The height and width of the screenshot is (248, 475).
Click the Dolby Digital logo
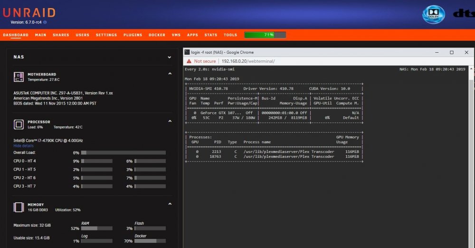[x=434, y=14]
